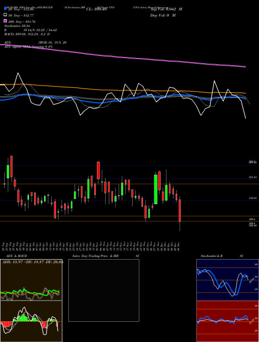Click the magenta 200-day moving average line
Screen dimensions: 259x342
(122, 57)
